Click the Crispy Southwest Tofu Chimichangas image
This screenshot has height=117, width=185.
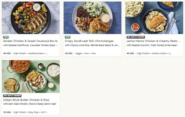[92, 18]
